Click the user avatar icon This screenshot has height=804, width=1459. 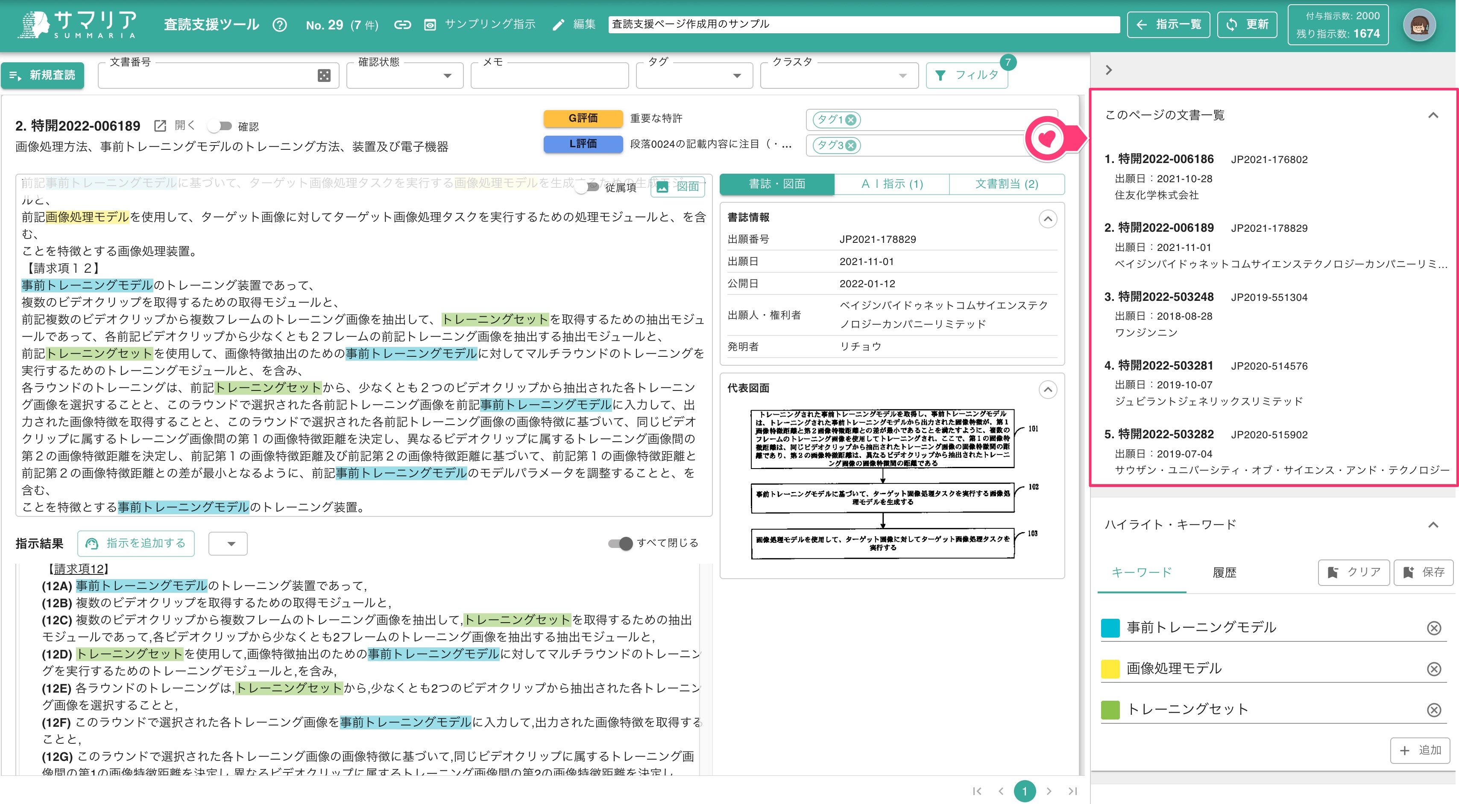click(1419, 25)
